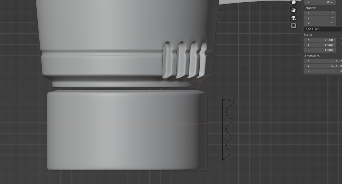Click the Dimensions X field
Viewport: 342px width, 184px height.
[x=323, y=61]
